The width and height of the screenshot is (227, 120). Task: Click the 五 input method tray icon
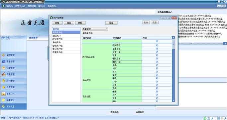click(x=209, y=118)
